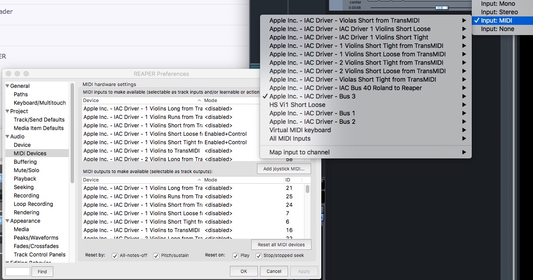Collapse the General tree section
This screenshot has height=280, width=533.
(x=8, y=86)
